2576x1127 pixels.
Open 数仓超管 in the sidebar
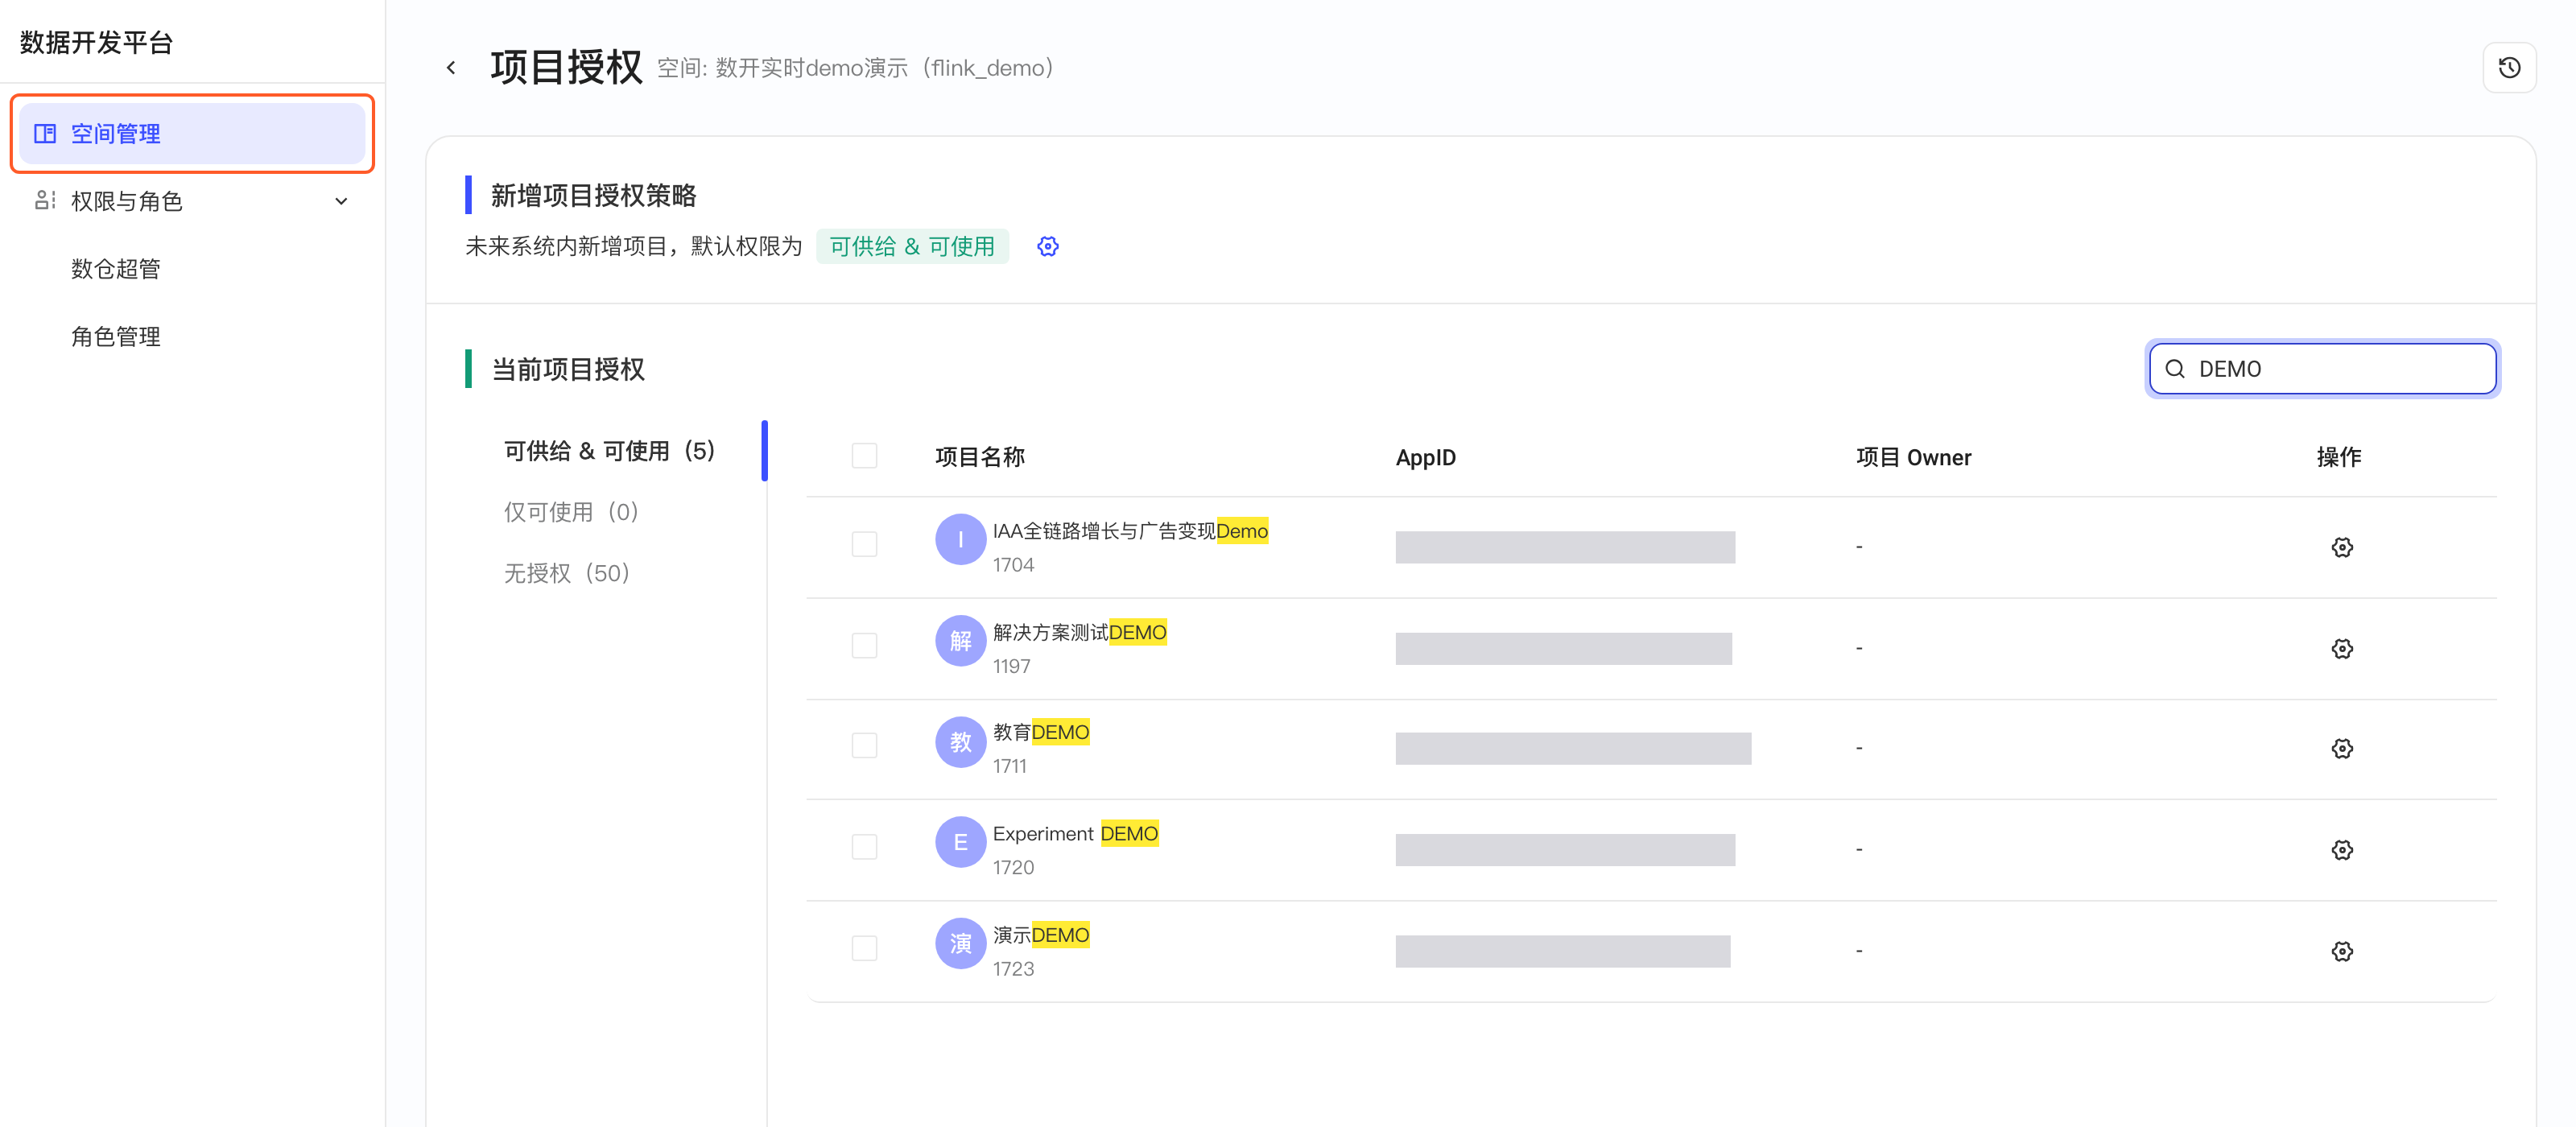pos(116,269)
